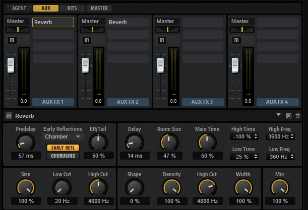Click the Room Size knob
This screenshot has width=308, height=210.
[x=169, y=142]
